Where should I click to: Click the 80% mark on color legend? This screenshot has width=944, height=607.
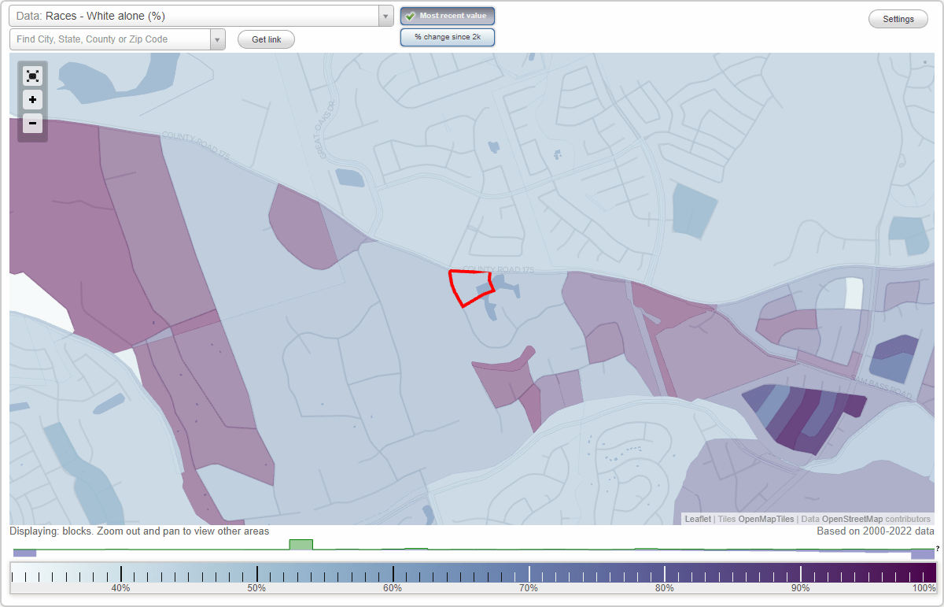[x=665, y=588]
